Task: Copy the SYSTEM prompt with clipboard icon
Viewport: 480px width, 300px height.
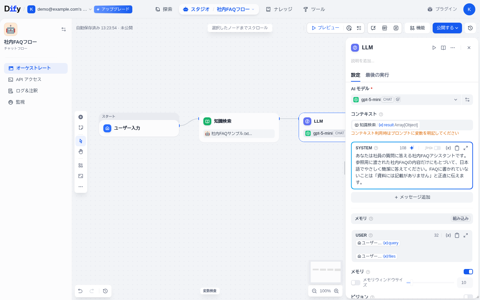Action: click(x=457, y=148)
